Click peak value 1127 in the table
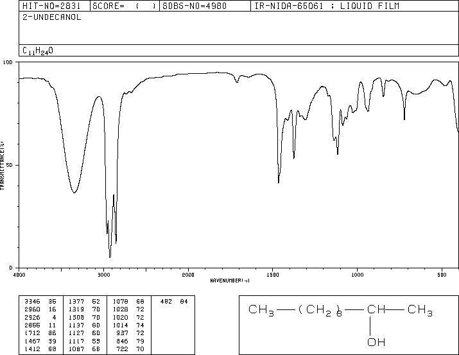 pos(76,333)
